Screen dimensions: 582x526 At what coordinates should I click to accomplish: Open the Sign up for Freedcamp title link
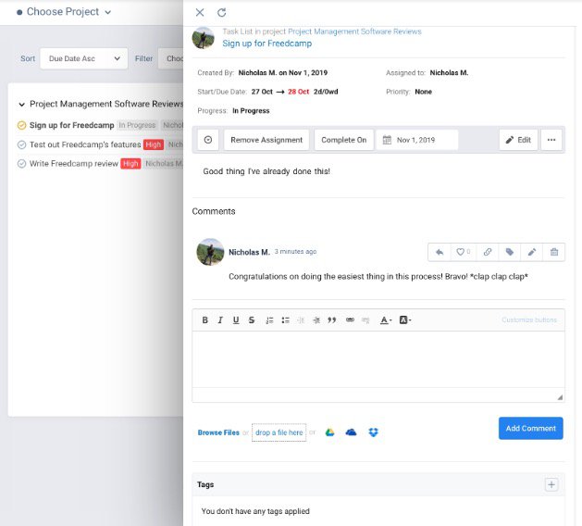tap(266, 44)
